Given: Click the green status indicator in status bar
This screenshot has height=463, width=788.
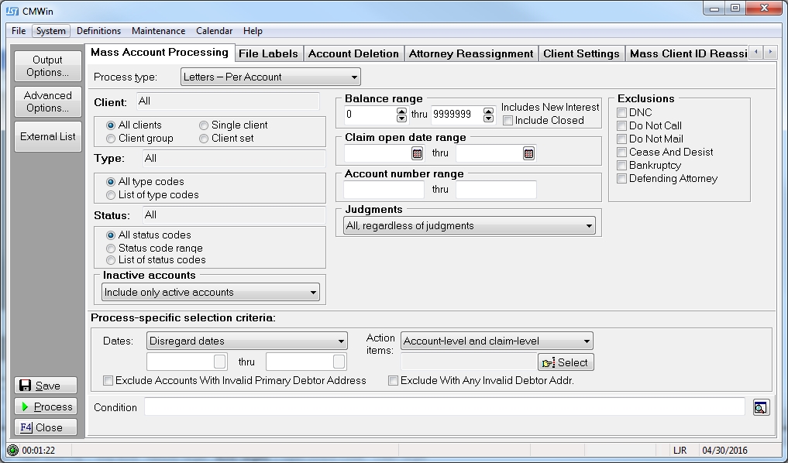Looking at the screenshot, I should [x=12, y=450].
